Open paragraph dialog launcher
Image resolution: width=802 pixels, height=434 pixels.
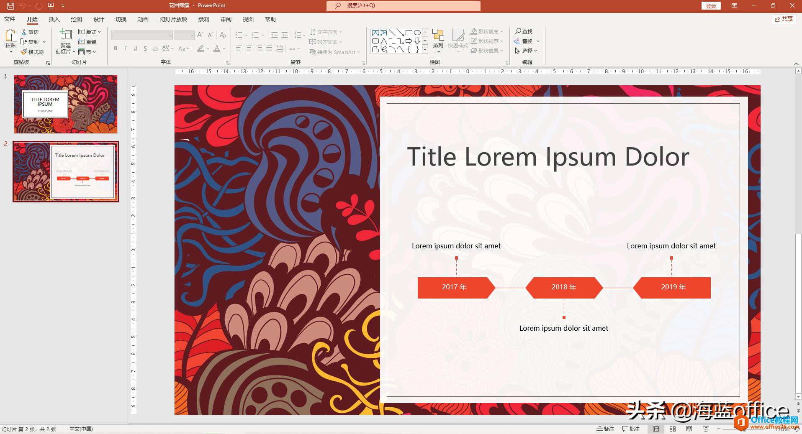pos(363,63)
